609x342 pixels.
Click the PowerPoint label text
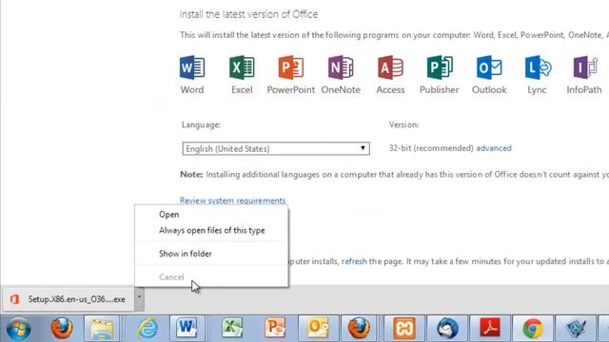coord(290,90)
